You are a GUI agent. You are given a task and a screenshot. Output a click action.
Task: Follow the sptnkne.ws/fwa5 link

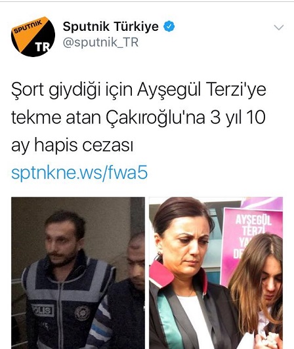pos(79,173)
